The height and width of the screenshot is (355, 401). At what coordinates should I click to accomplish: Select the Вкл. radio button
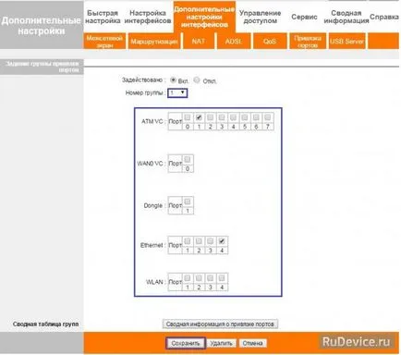[174, 80]
